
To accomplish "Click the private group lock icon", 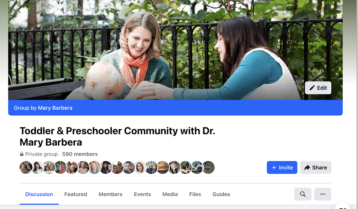I will [22, 154].
